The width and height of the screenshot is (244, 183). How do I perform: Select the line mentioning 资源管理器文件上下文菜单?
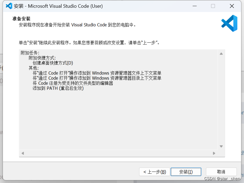point(97,73)
